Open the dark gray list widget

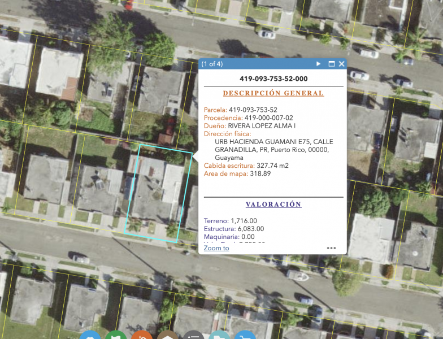click(193, 336)
